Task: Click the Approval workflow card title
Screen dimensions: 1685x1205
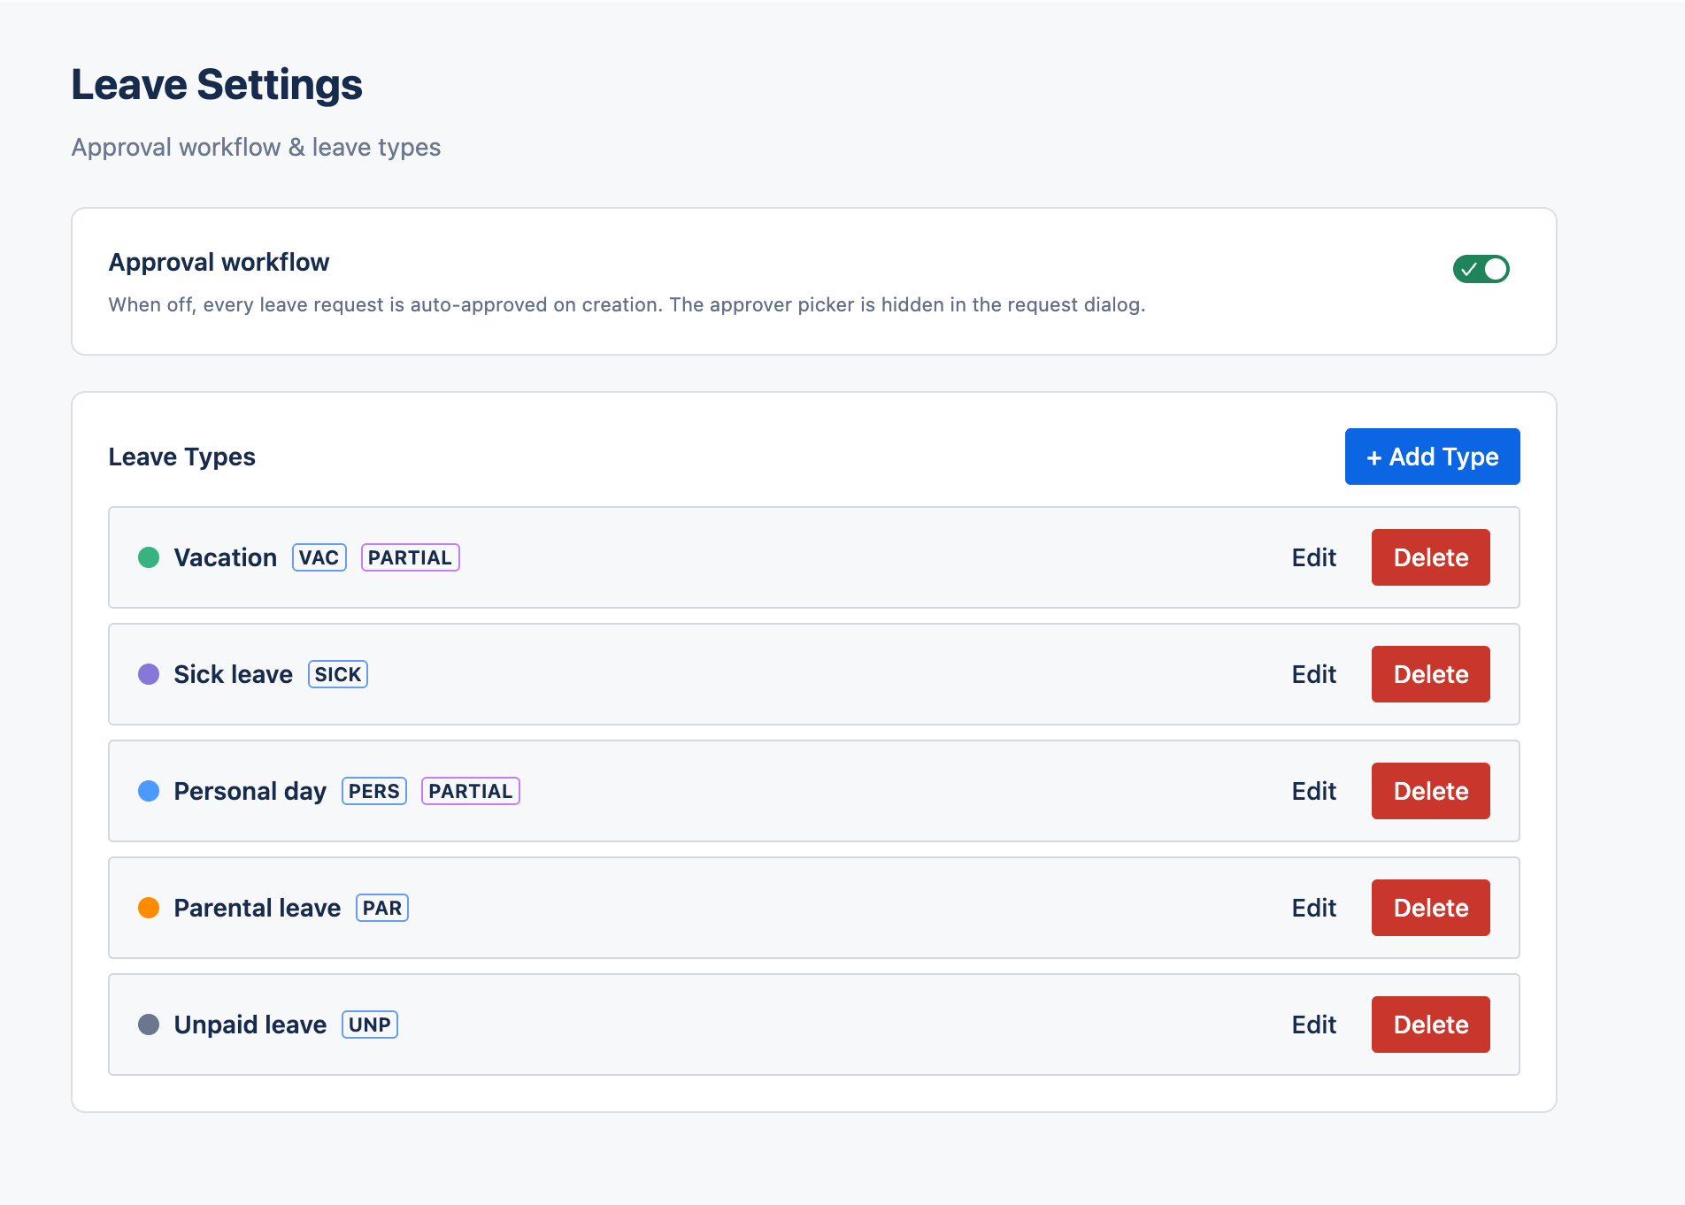Action: click(219, 262)
